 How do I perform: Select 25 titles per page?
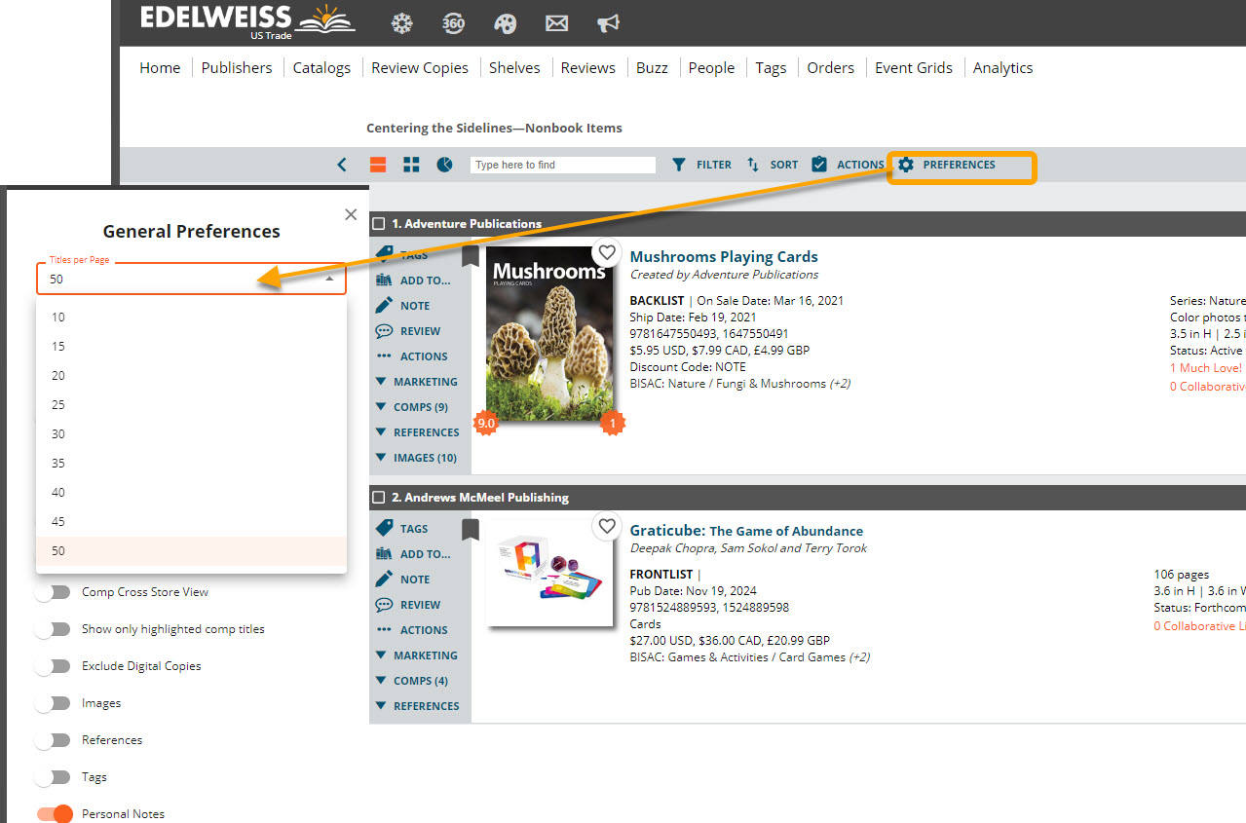pyautogui.click(x=191, y=405)
